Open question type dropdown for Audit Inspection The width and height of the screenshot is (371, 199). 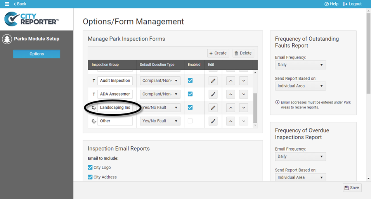coord(160,81)
